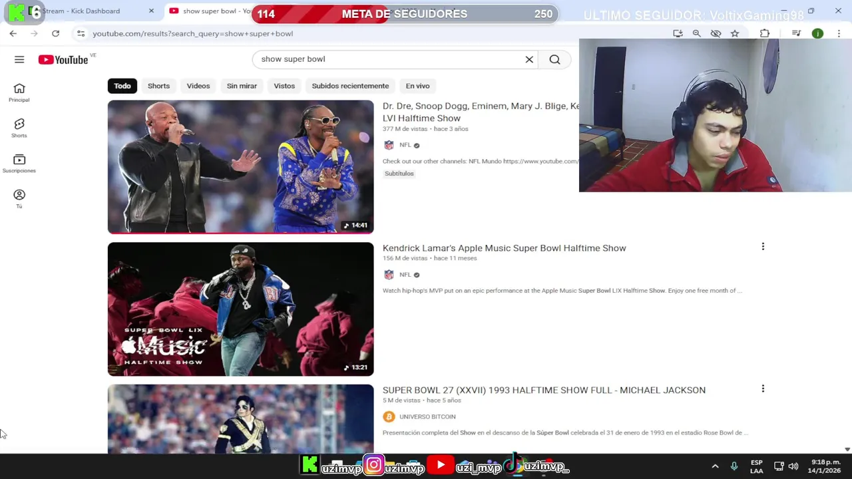The image size is (852, 479).
Task: Open SUPER BOWL 27 Michael Jackson video title
Action: click(x=544, y=390)
